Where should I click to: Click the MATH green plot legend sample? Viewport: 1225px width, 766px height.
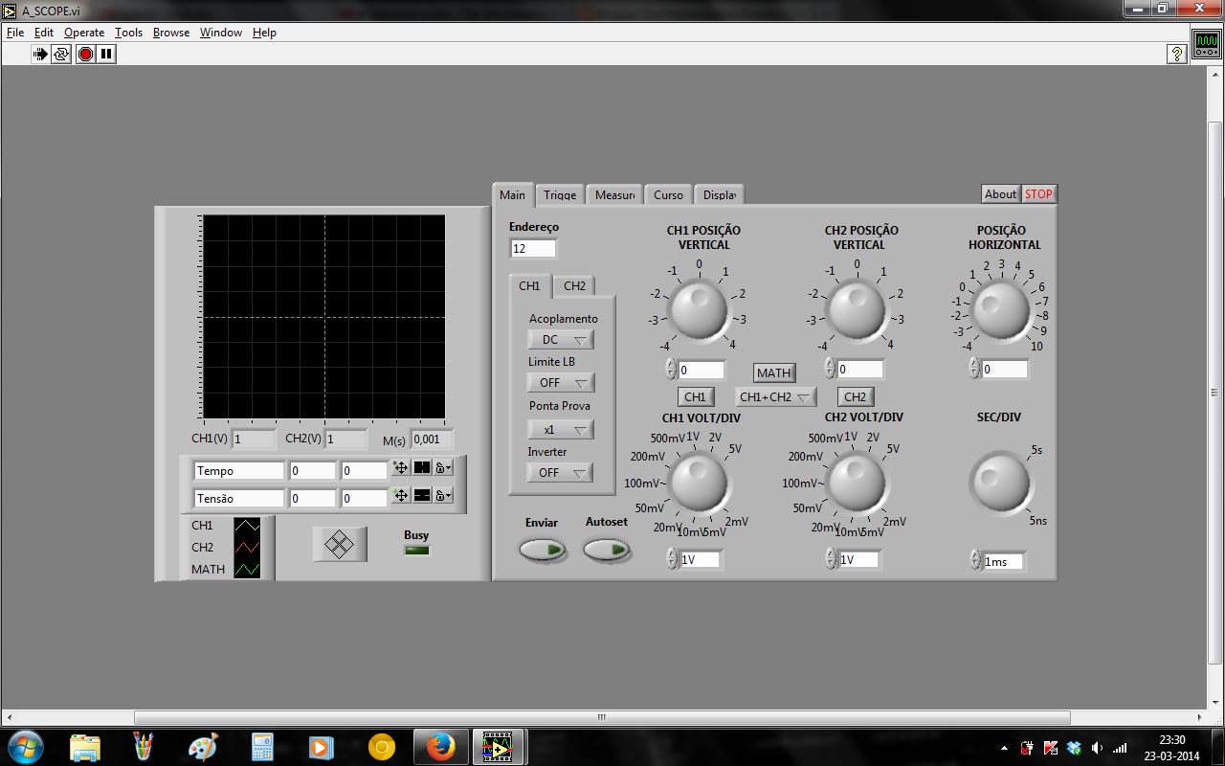tap(247, 570)
